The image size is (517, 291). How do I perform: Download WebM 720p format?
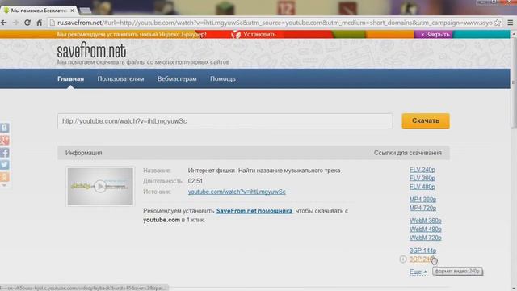coord(426,238)
